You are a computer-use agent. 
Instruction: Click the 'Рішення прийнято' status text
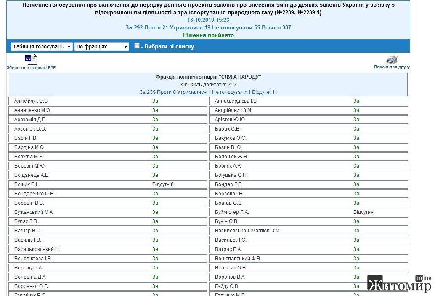tap(208, 35)
